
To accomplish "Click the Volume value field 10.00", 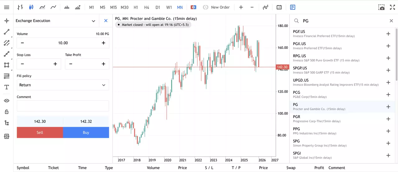I will pos(63,43).
